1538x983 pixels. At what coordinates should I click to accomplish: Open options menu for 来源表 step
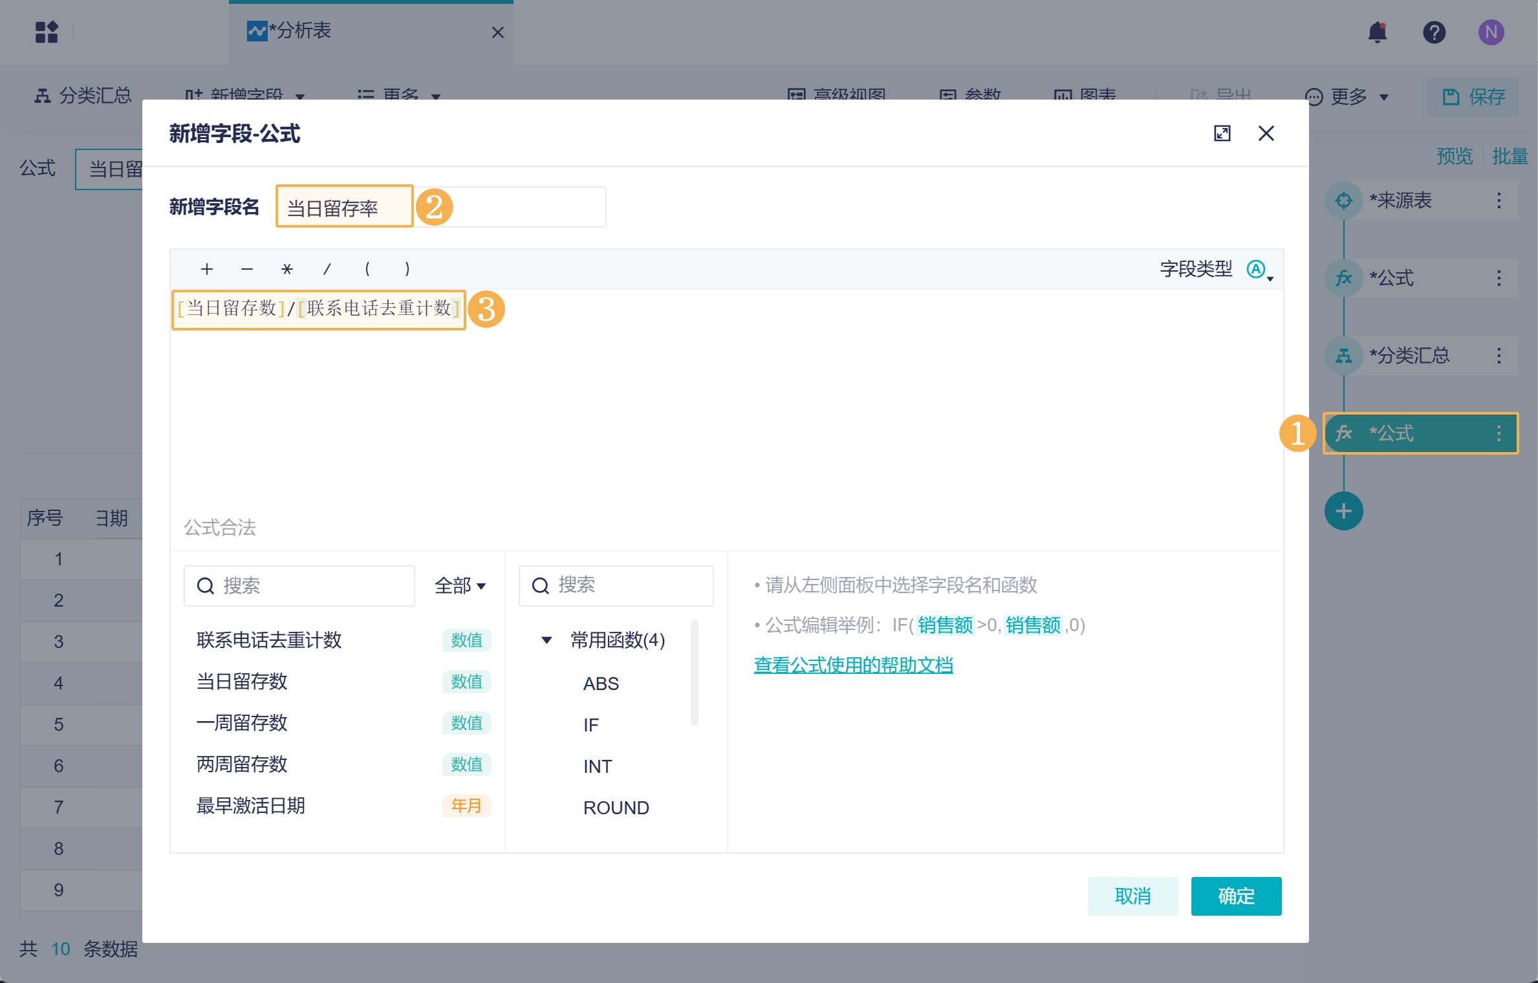point(1499,200)
